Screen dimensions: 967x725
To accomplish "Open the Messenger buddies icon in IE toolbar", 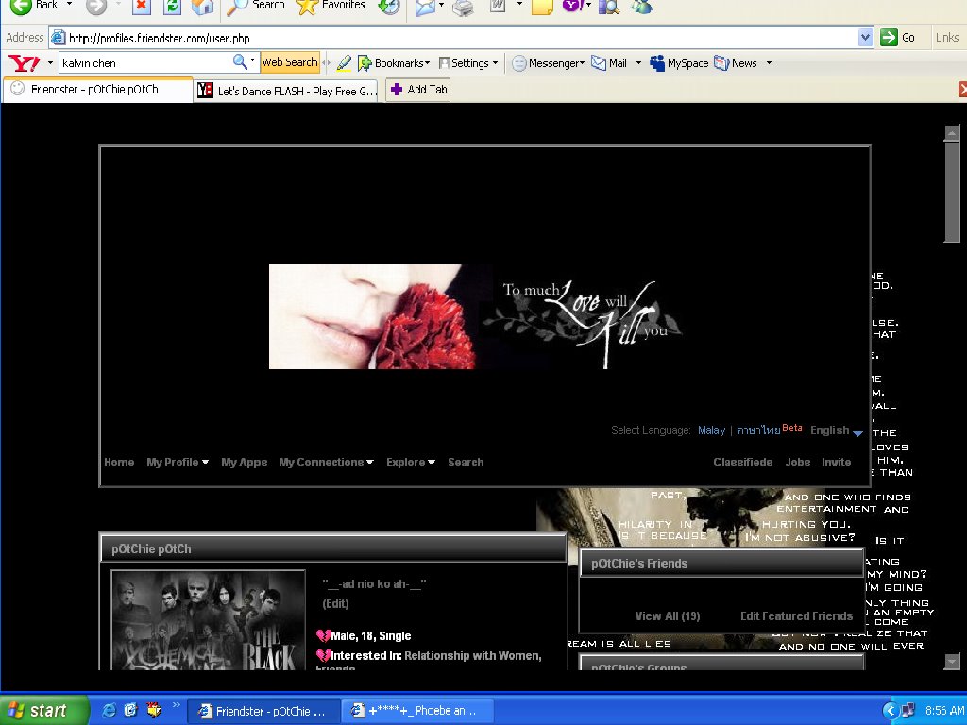I will (641, 6).
